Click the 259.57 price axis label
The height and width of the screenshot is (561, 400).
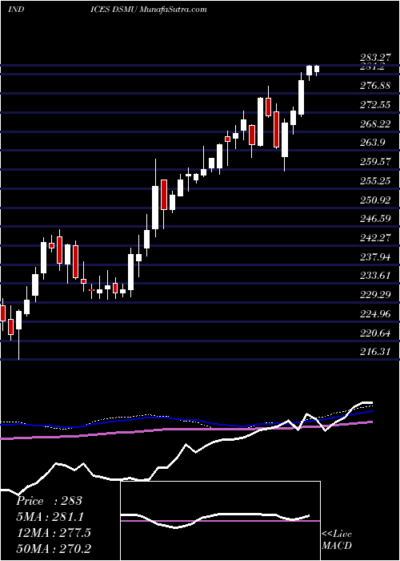click(375, 162)
